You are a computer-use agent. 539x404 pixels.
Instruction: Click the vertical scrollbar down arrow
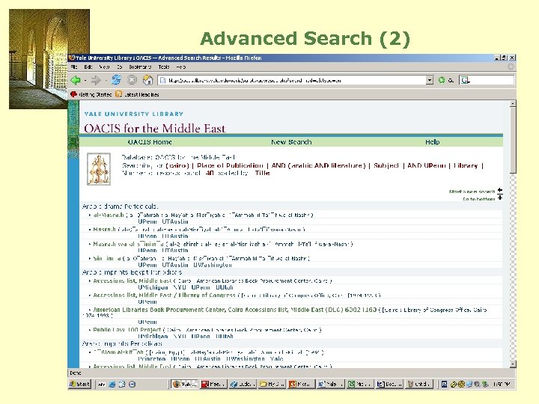tap(513, 364)
